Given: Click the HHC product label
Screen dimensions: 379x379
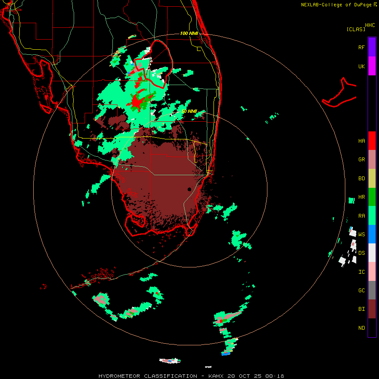Looking at the screenshot, I should pos(370,25).
